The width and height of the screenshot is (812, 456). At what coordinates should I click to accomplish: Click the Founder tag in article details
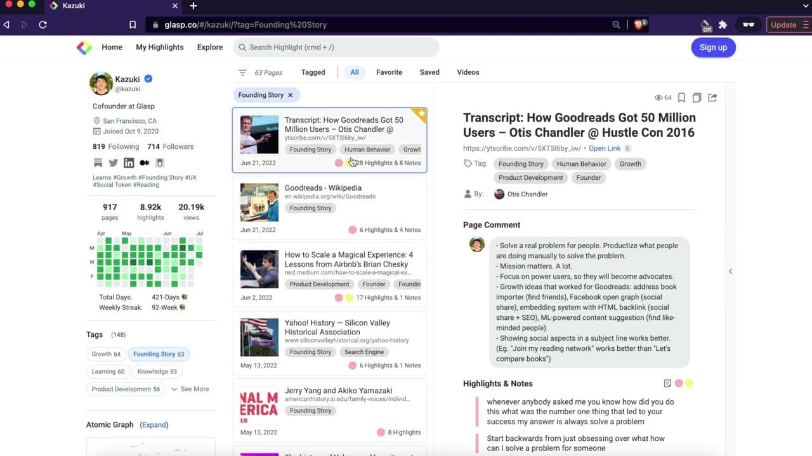tap(588, 177)
